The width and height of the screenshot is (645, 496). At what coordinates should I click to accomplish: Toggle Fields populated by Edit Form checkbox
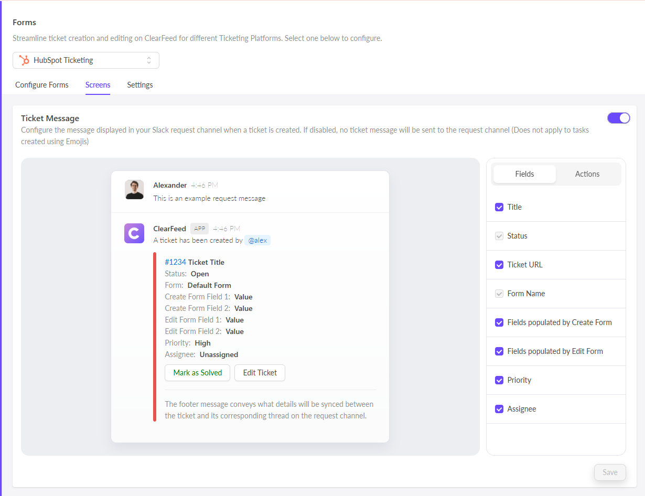click(499, 351)
